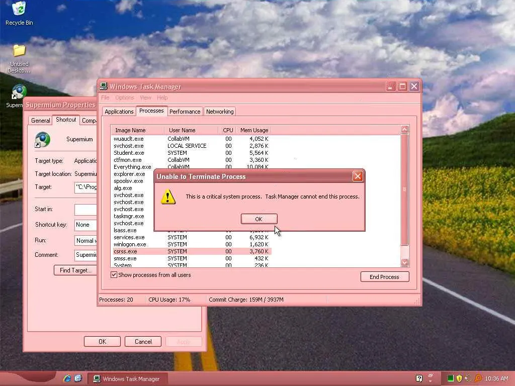Click the process list scroll down arrow
The width and height of the screenshot is (515, 386).
click(405, 262)
